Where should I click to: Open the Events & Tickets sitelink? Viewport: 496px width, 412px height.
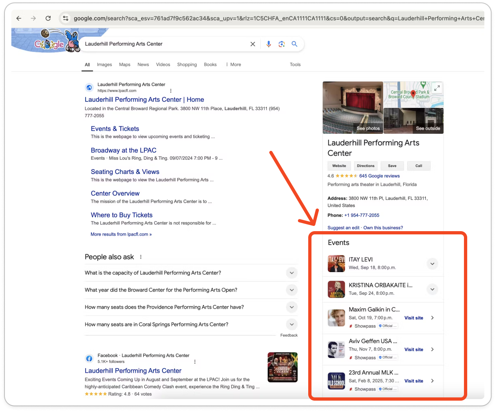115,129
